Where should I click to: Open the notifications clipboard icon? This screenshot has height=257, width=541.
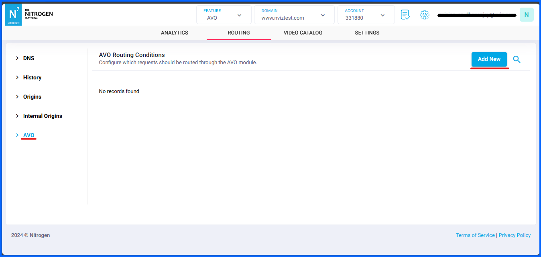click(405, 14)
